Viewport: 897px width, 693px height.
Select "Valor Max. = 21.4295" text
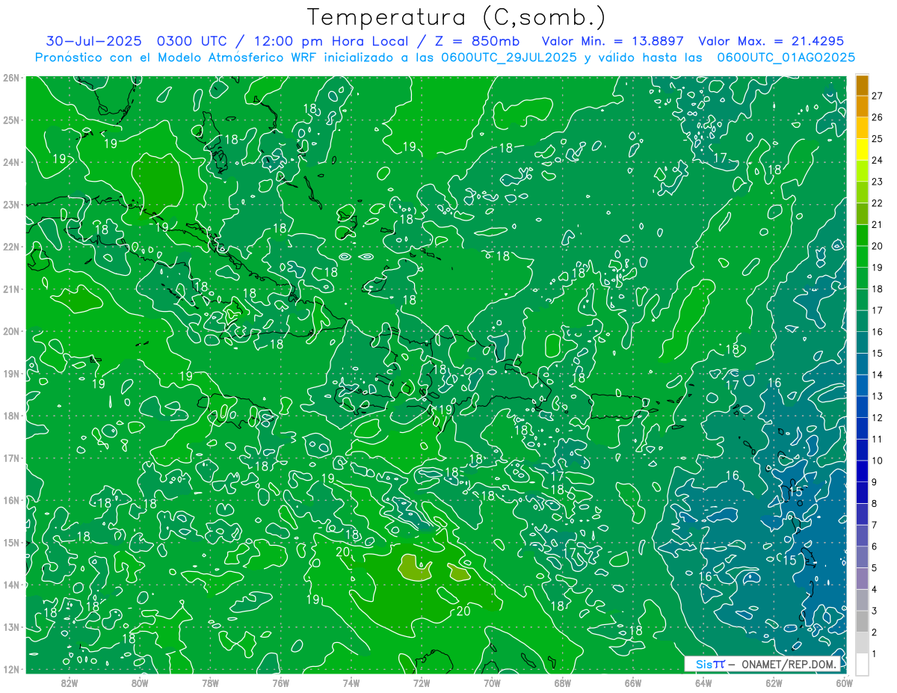771,41
